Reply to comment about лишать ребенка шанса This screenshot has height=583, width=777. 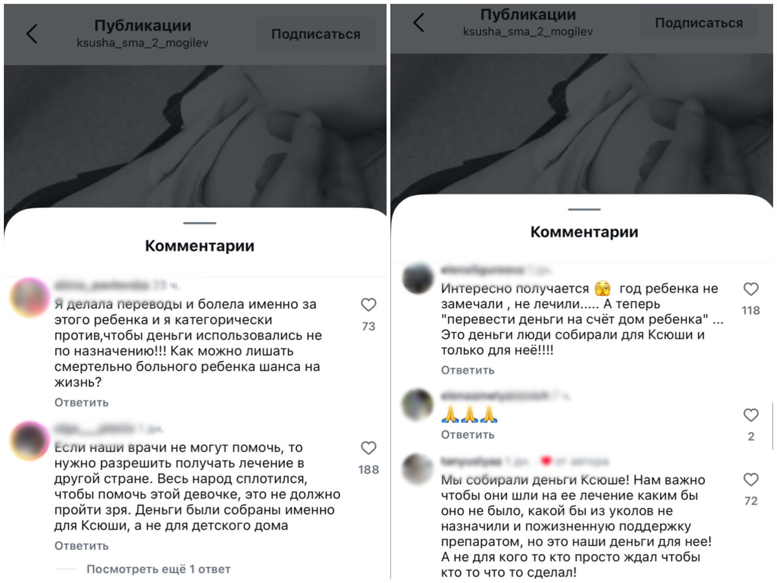pos(81,402)
